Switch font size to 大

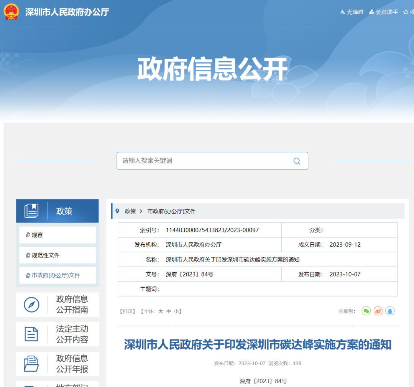161,311
